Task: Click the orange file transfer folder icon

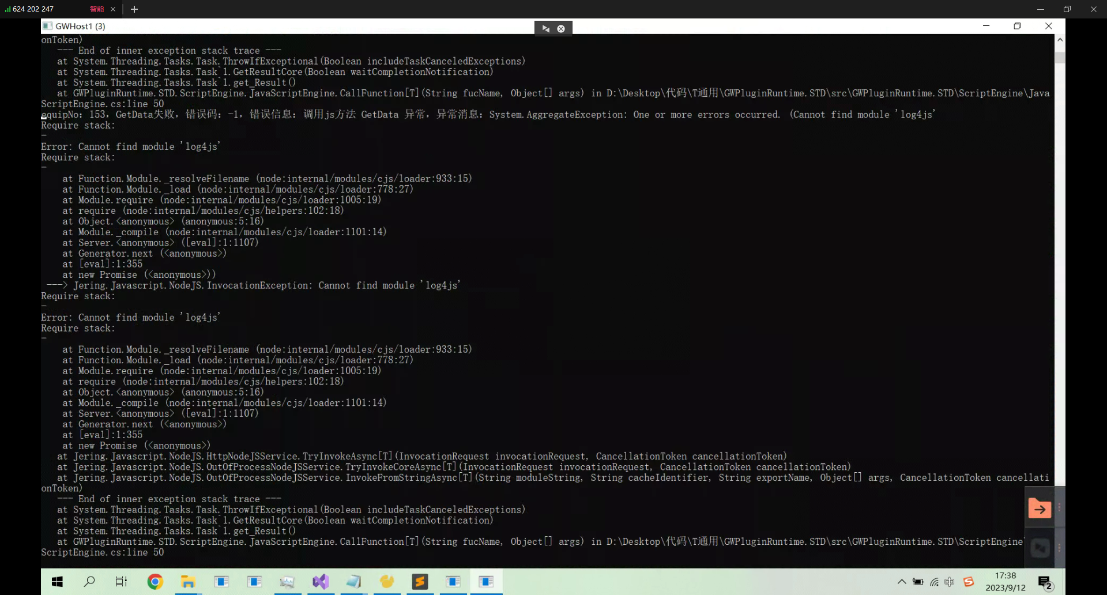Action: (1040, 508)
